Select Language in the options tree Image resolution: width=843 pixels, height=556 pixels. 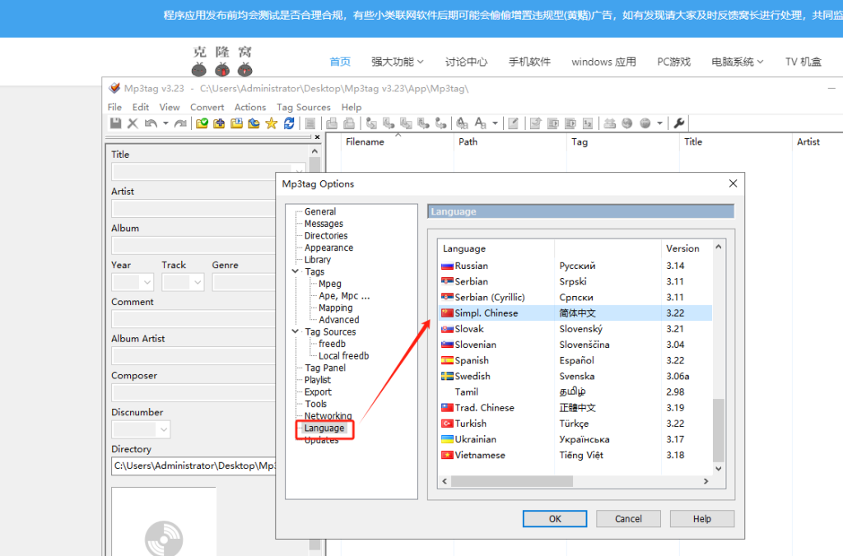pos(324,429)
